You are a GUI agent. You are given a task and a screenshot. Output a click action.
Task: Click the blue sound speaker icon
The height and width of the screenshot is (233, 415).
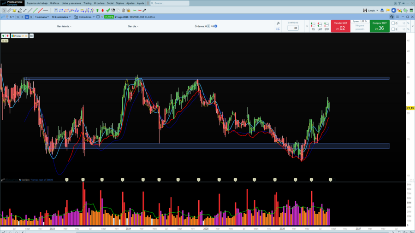(x=394, y=10)
